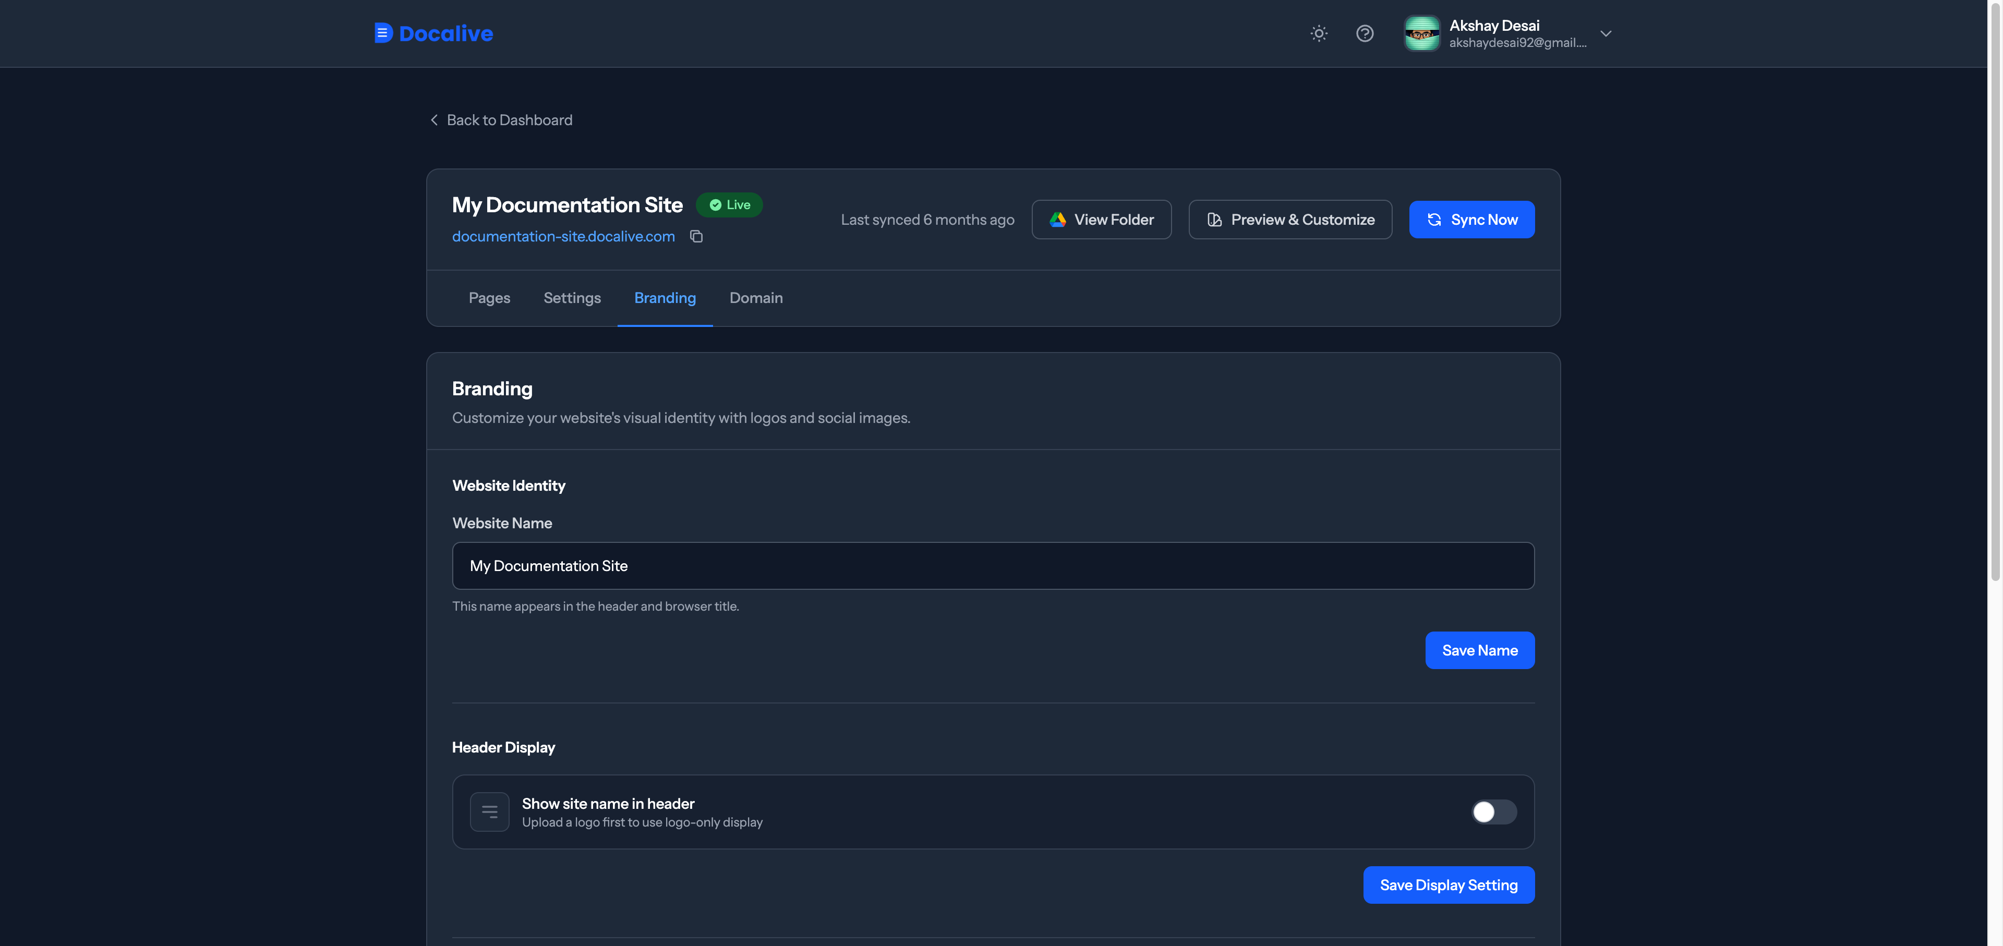Click the Docalive logo

tap(433, 33)
